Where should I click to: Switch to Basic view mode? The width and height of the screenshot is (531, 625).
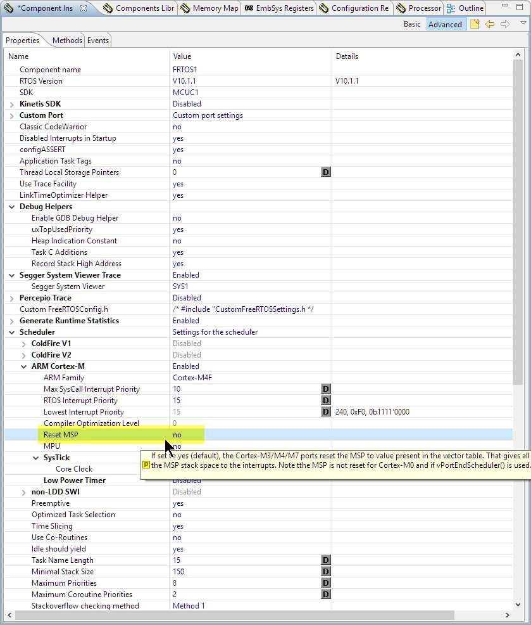412,24
